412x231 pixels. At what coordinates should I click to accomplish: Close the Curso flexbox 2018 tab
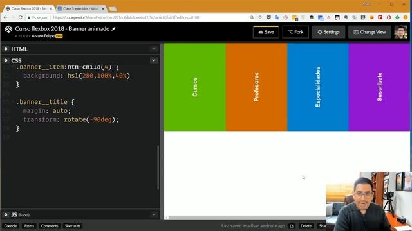[x=51, y=8]
